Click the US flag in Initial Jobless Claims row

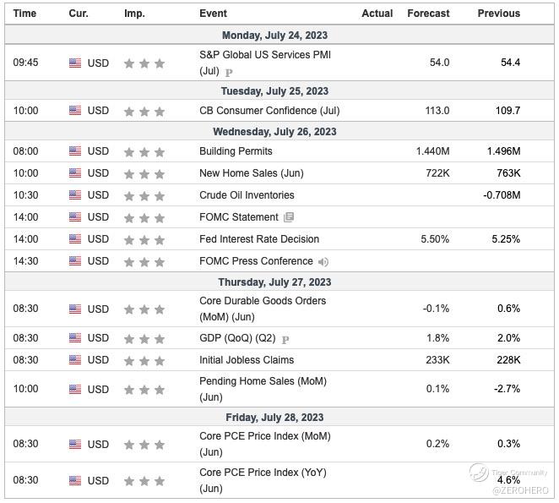[75, 360]
